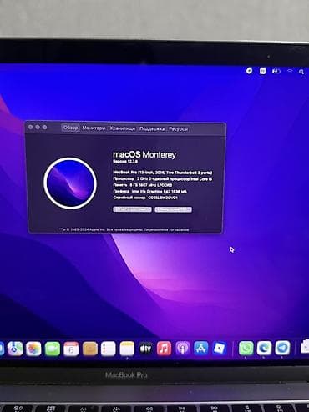
Task: Open the App Store from the Dock
Action: tap(201, 348)
